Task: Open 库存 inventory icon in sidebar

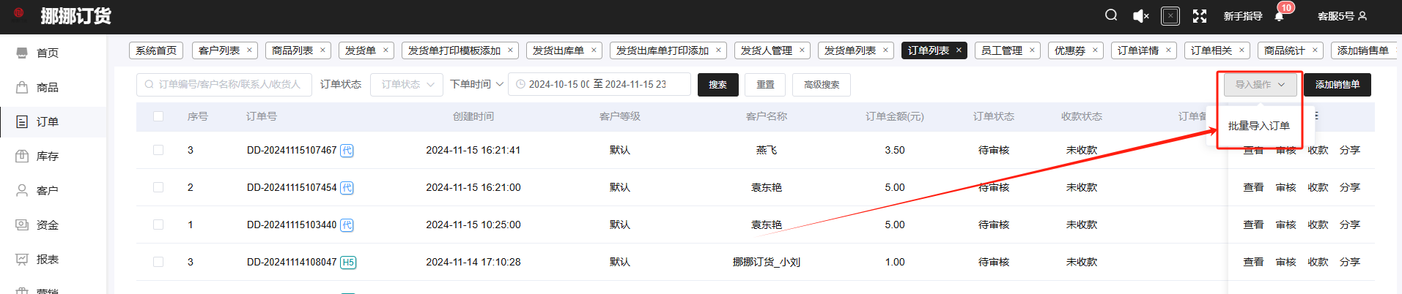Action: coord(22,156)
